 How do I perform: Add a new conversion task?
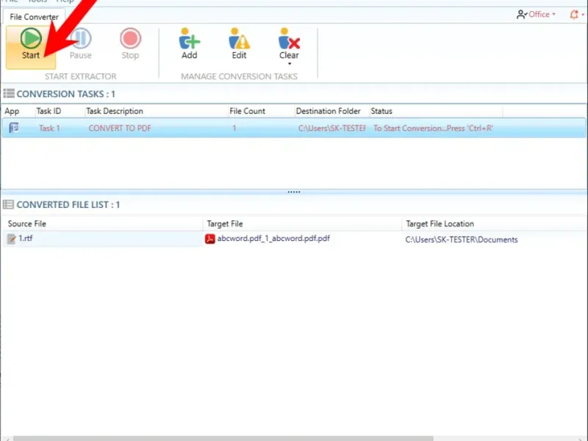click(x=190, y=44)
